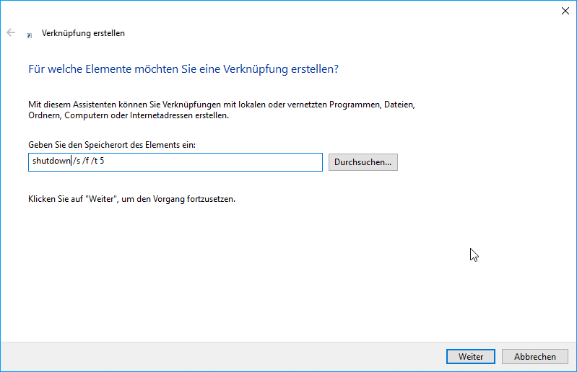Place cursor on the /f parameter

click(x=88, y=162)
